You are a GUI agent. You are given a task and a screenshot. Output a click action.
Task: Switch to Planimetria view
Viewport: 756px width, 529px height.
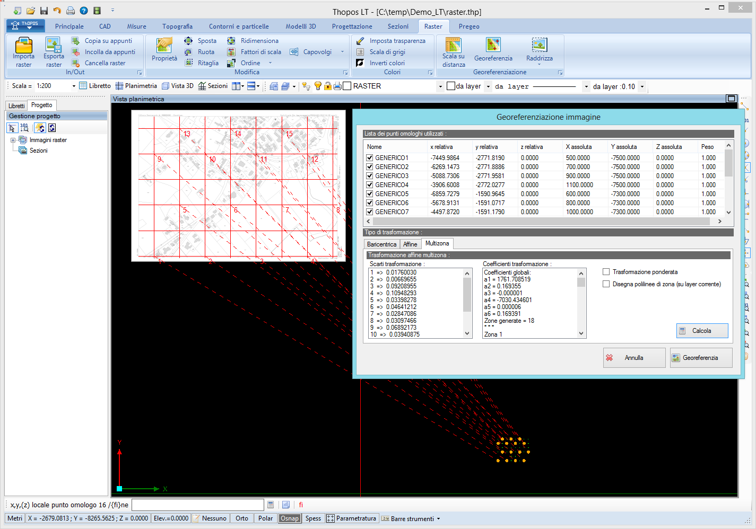pyautogui.click(x=136, y=86)
